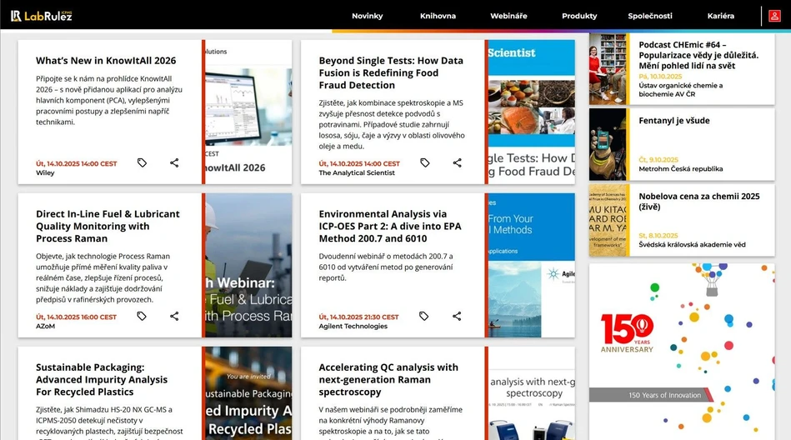Screen dimensions: 791x440
Task: Click "Ústav organické chemie a biochemie AV ČR"
Action: [x=680, y=90]
